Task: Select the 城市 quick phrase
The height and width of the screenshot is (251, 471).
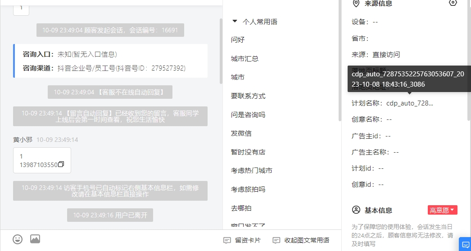Action: tap(238, 77)
